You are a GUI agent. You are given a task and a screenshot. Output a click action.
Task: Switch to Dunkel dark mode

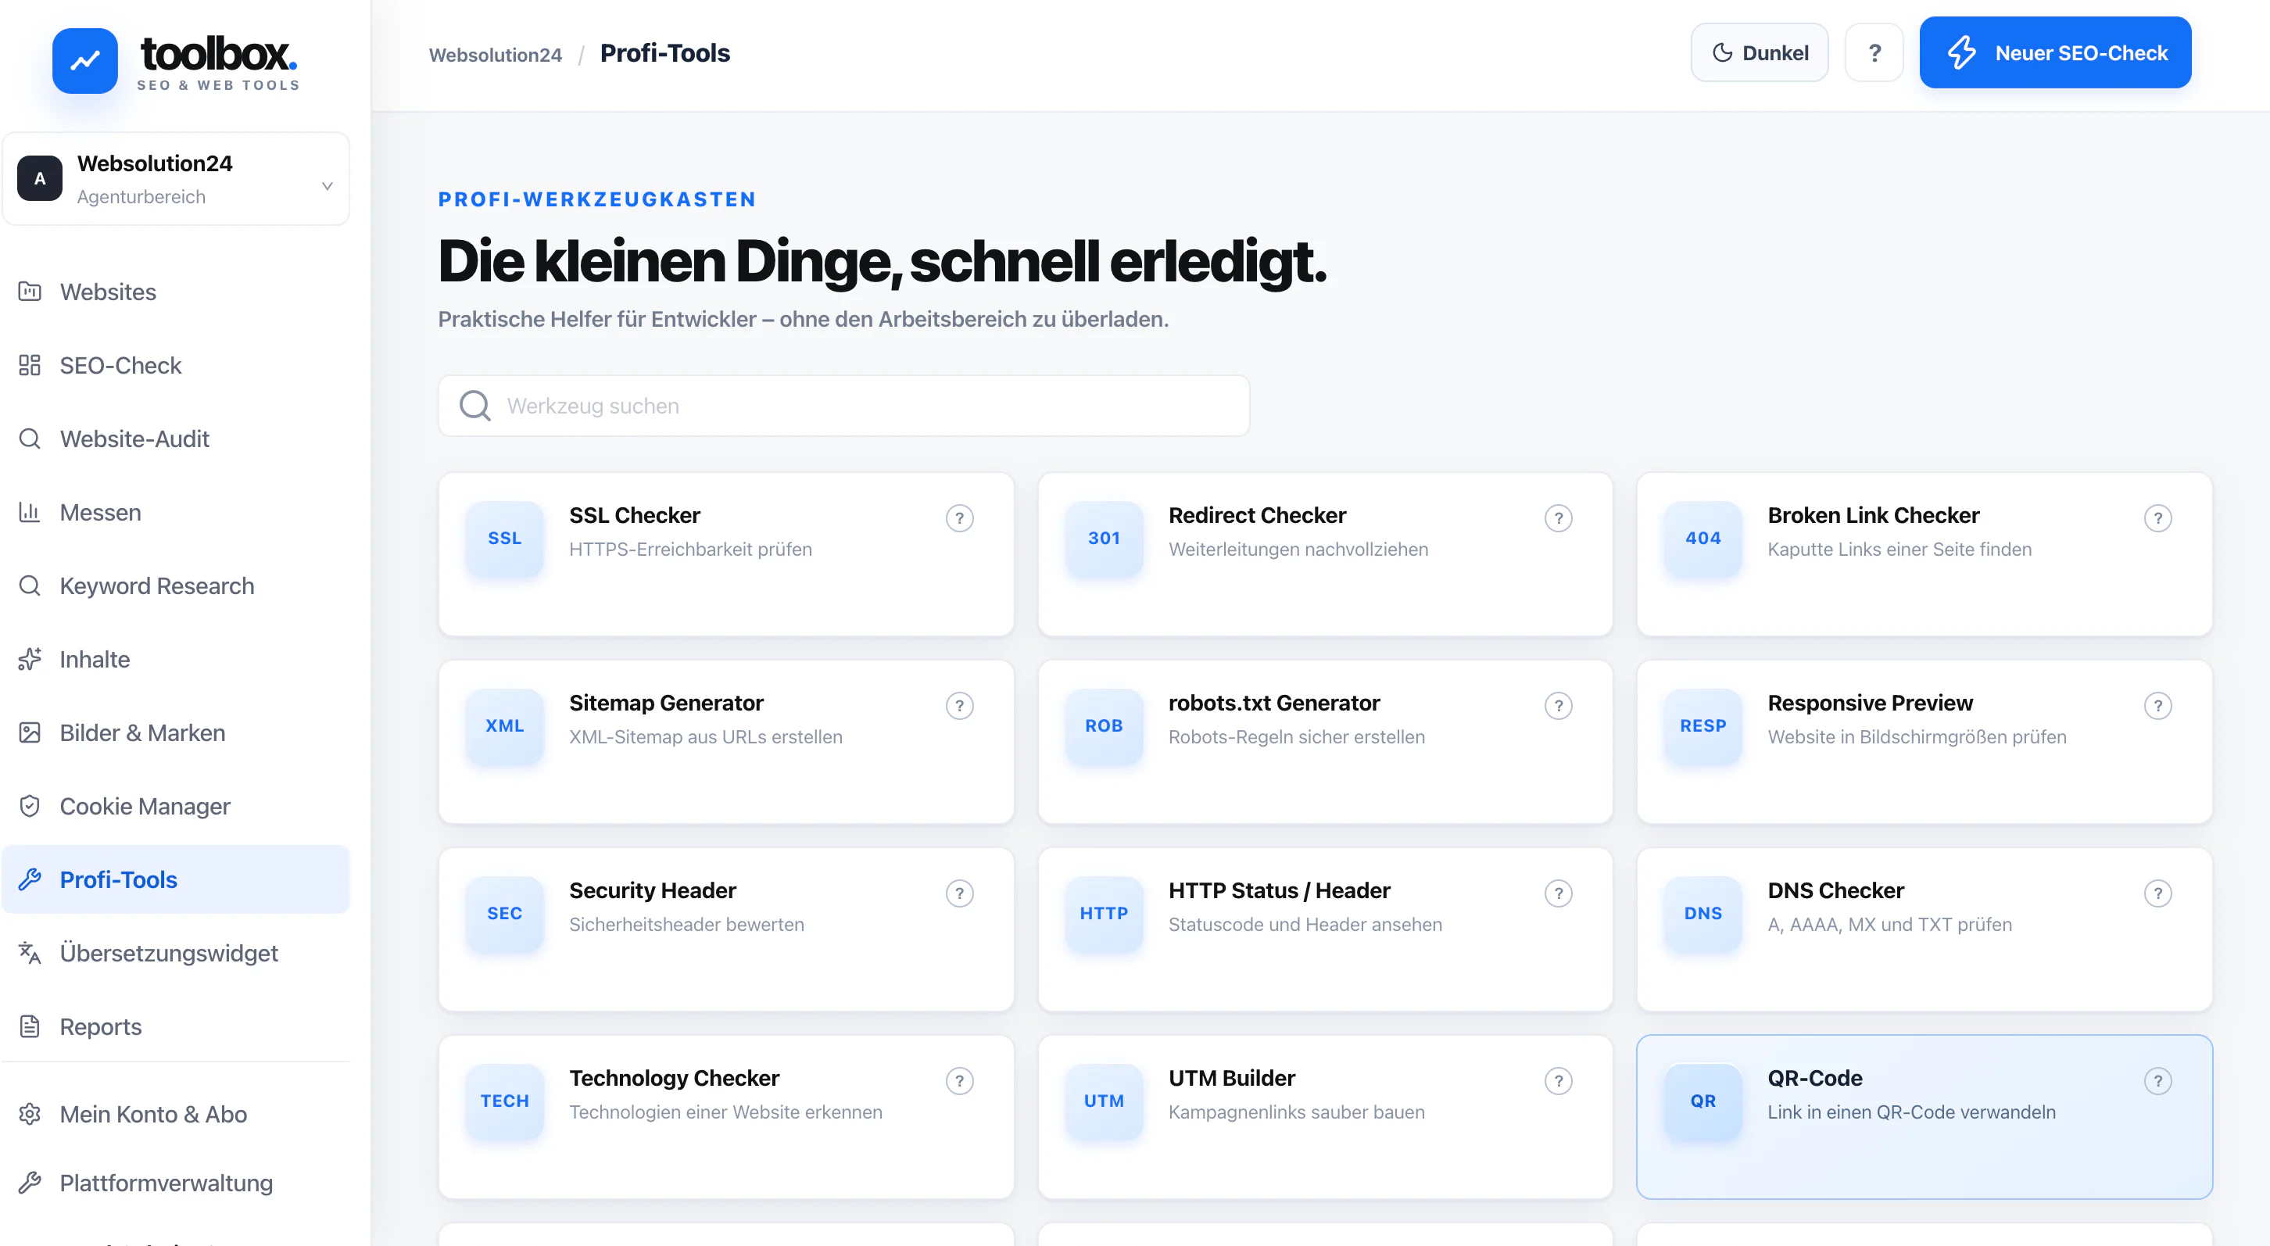1759,53
